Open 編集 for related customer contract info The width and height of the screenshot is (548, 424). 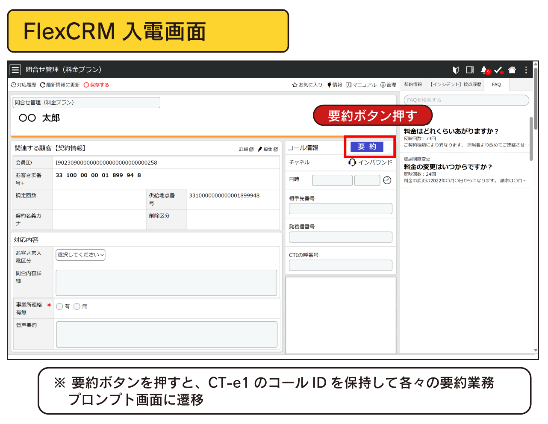coord(268,149)
